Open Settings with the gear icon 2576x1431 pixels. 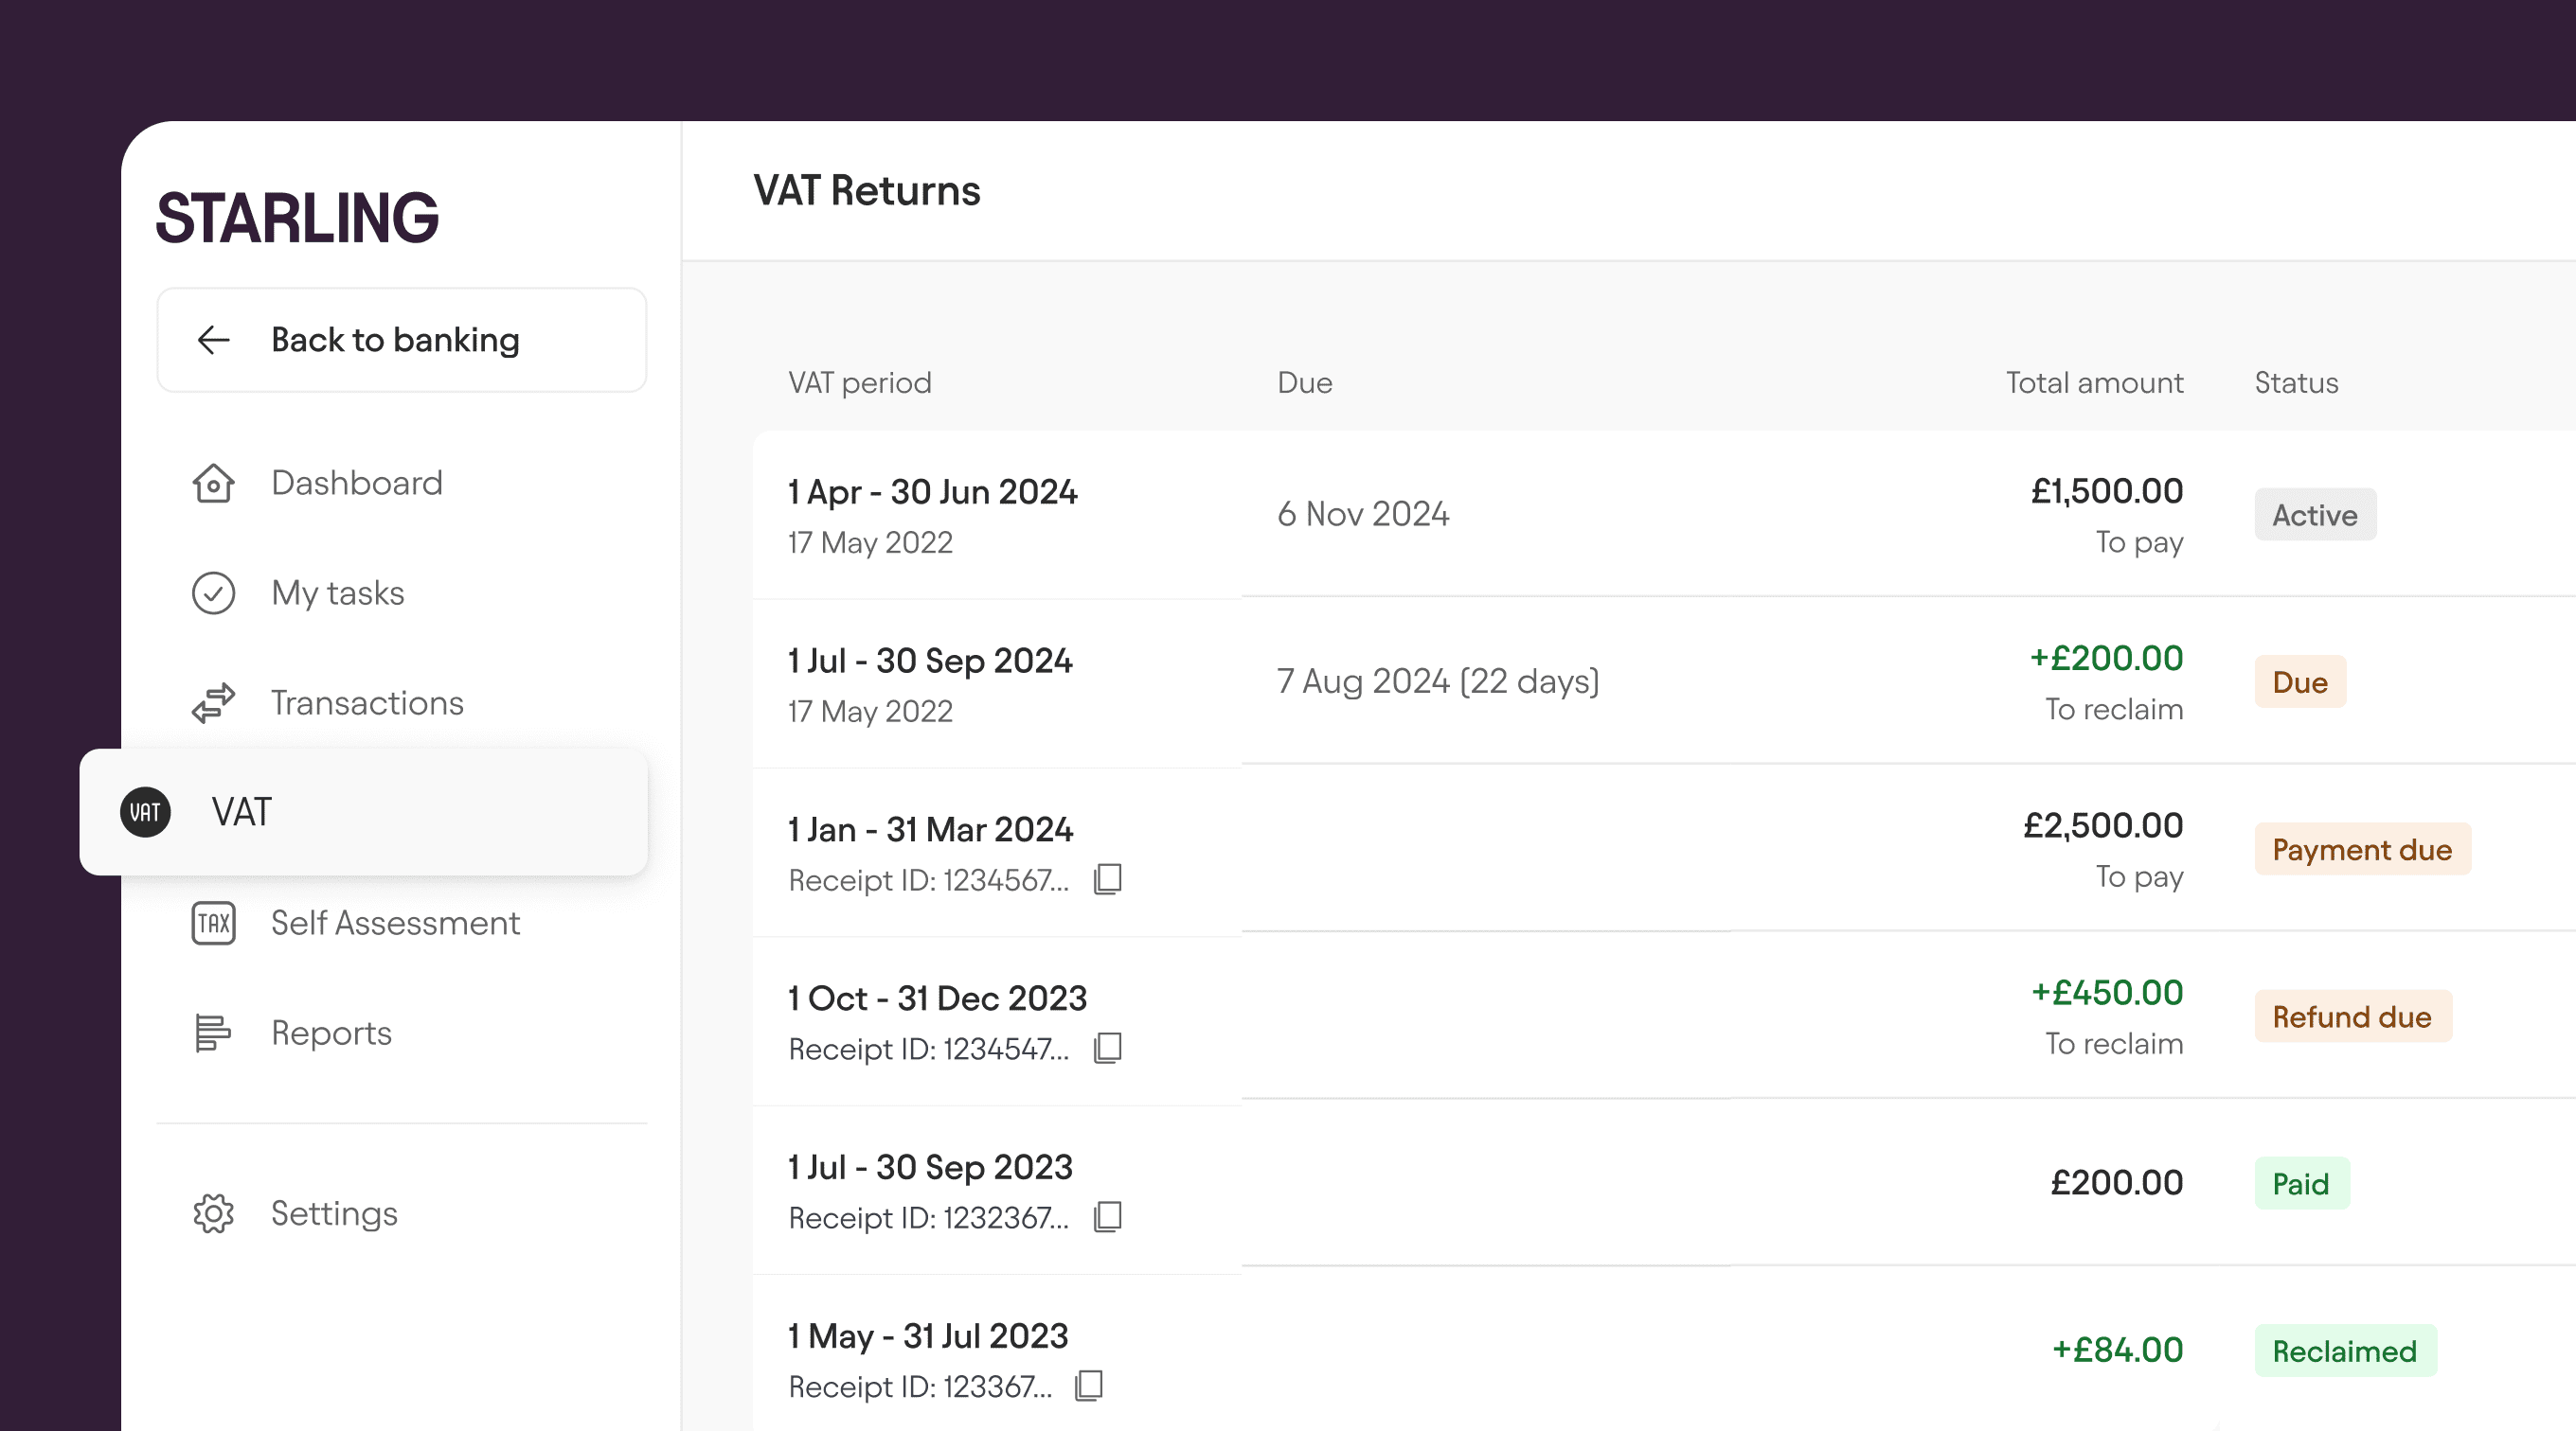pos(212,1213)
